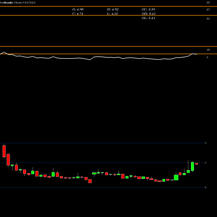Click the 'OL: 8.41' reading
This screenshot has height=217, width=217.
[148, 18]
